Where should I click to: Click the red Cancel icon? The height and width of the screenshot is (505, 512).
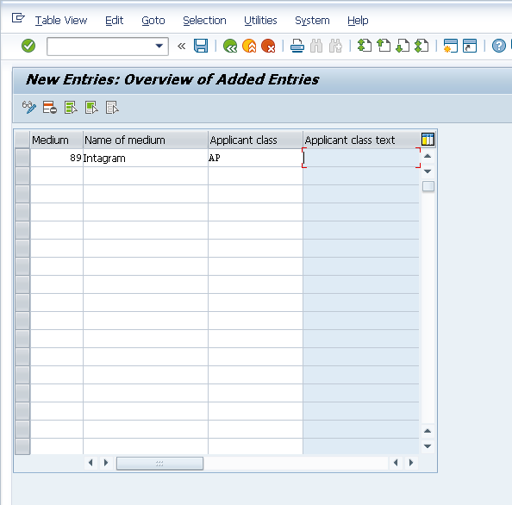click(268, 46)
